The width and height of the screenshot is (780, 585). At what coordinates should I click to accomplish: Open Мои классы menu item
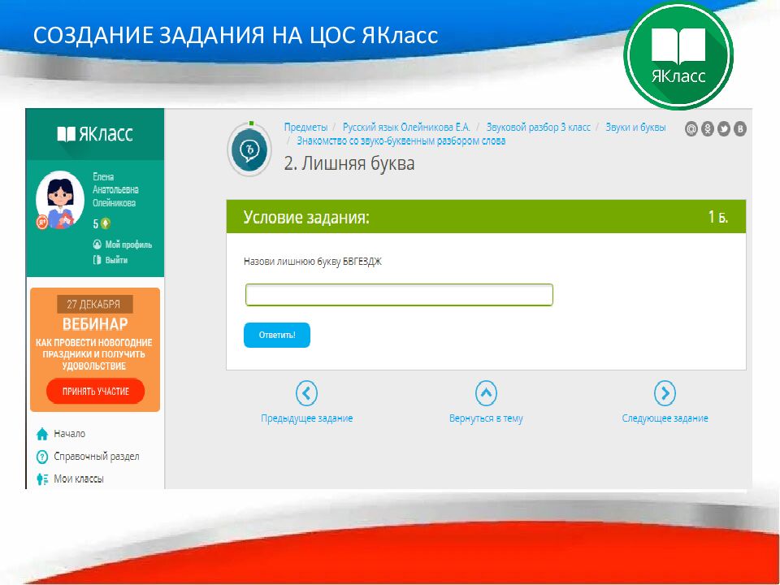79,479
